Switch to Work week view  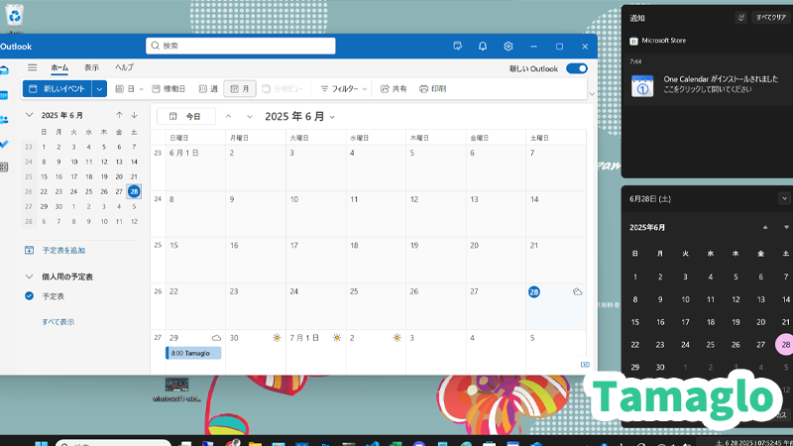(169, 88)
